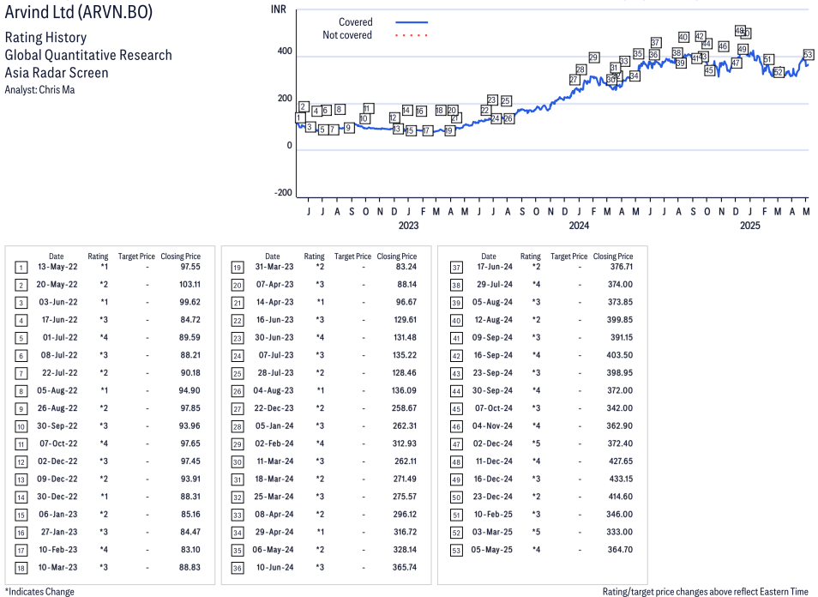The width and height of the screenshot is (818, 597).
Task: Click table index box 32
Action: [238, 497]
